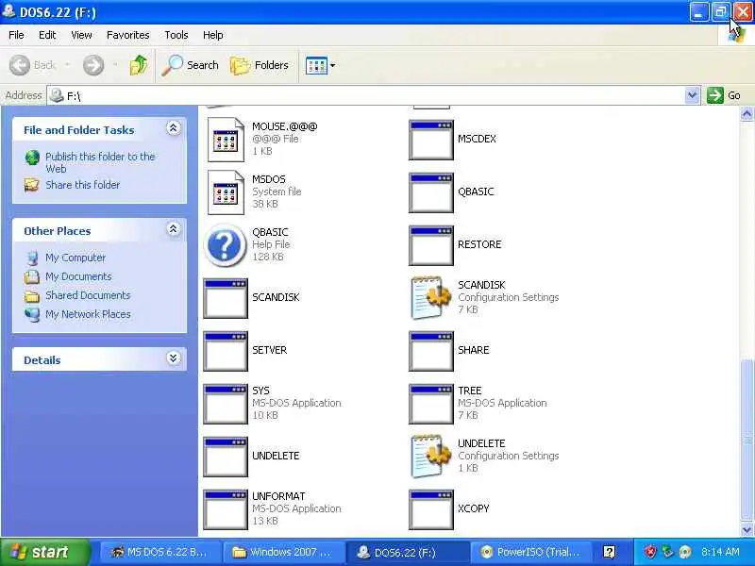This screenshot has width=755, height=566.
Task: Select the SCANDISK application icon
Action: coord(226,298)
